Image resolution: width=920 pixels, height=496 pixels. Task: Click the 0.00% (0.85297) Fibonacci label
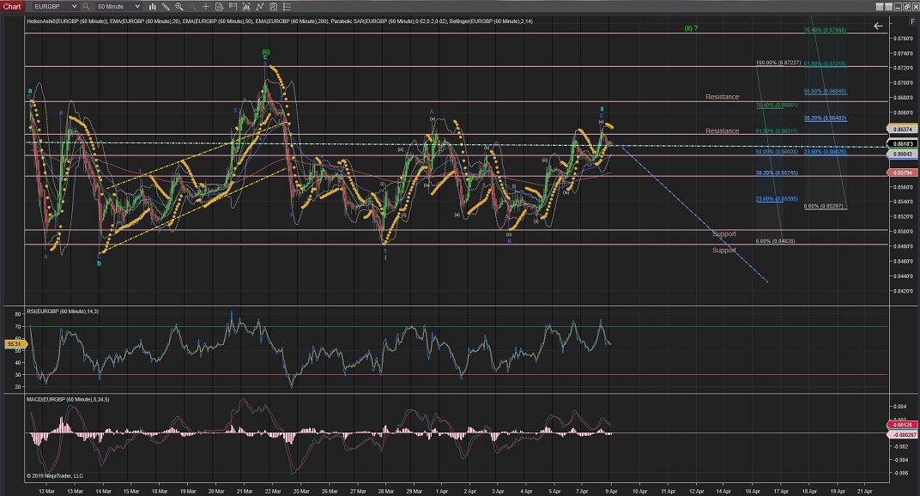[824, 206]
